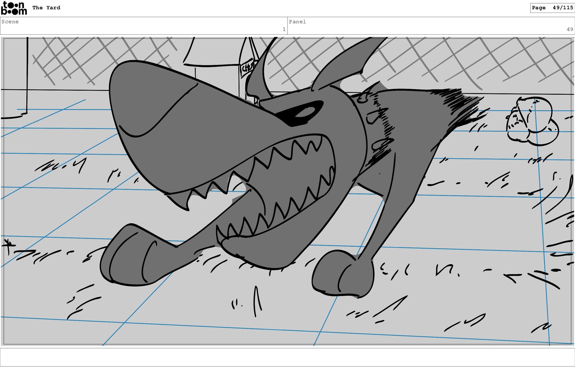Click the panel number 49 value
The height and width of the screenshot is (372, 575).
tap(569, 29)
